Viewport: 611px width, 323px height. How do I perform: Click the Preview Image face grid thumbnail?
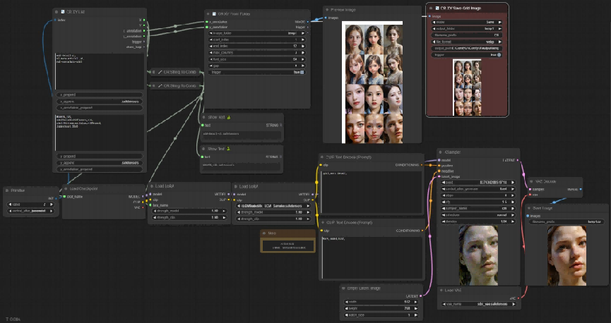point(372,82)
